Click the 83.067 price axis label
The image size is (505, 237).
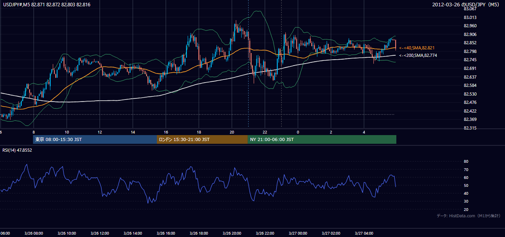[469, 9]
